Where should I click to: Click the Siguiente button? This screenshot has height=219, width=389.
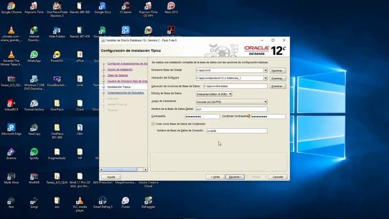pos(235,177)
